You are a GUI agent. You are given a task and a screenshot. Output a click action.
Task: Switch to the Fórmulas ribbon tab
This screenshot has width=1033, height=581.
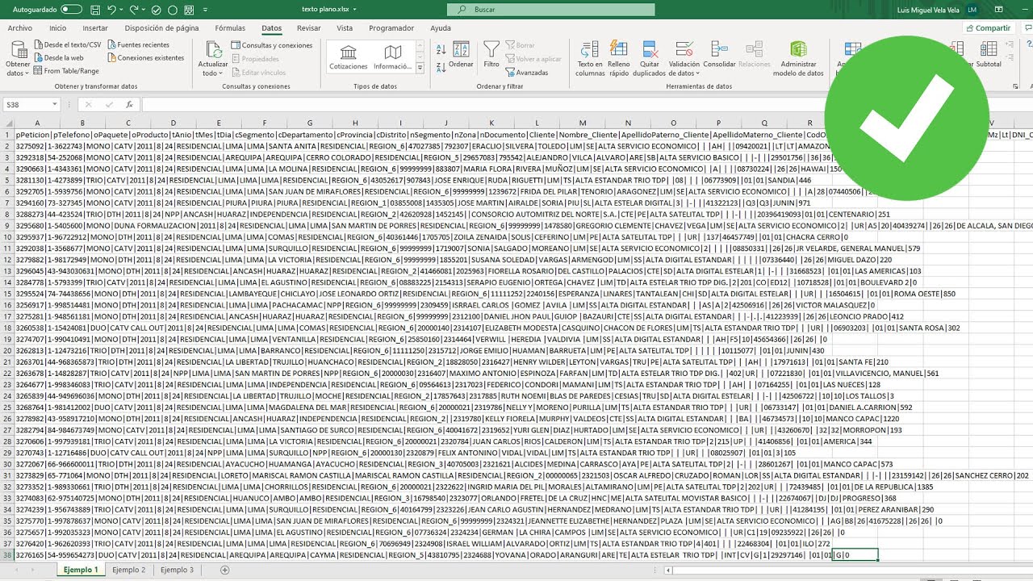coord(230,27)
